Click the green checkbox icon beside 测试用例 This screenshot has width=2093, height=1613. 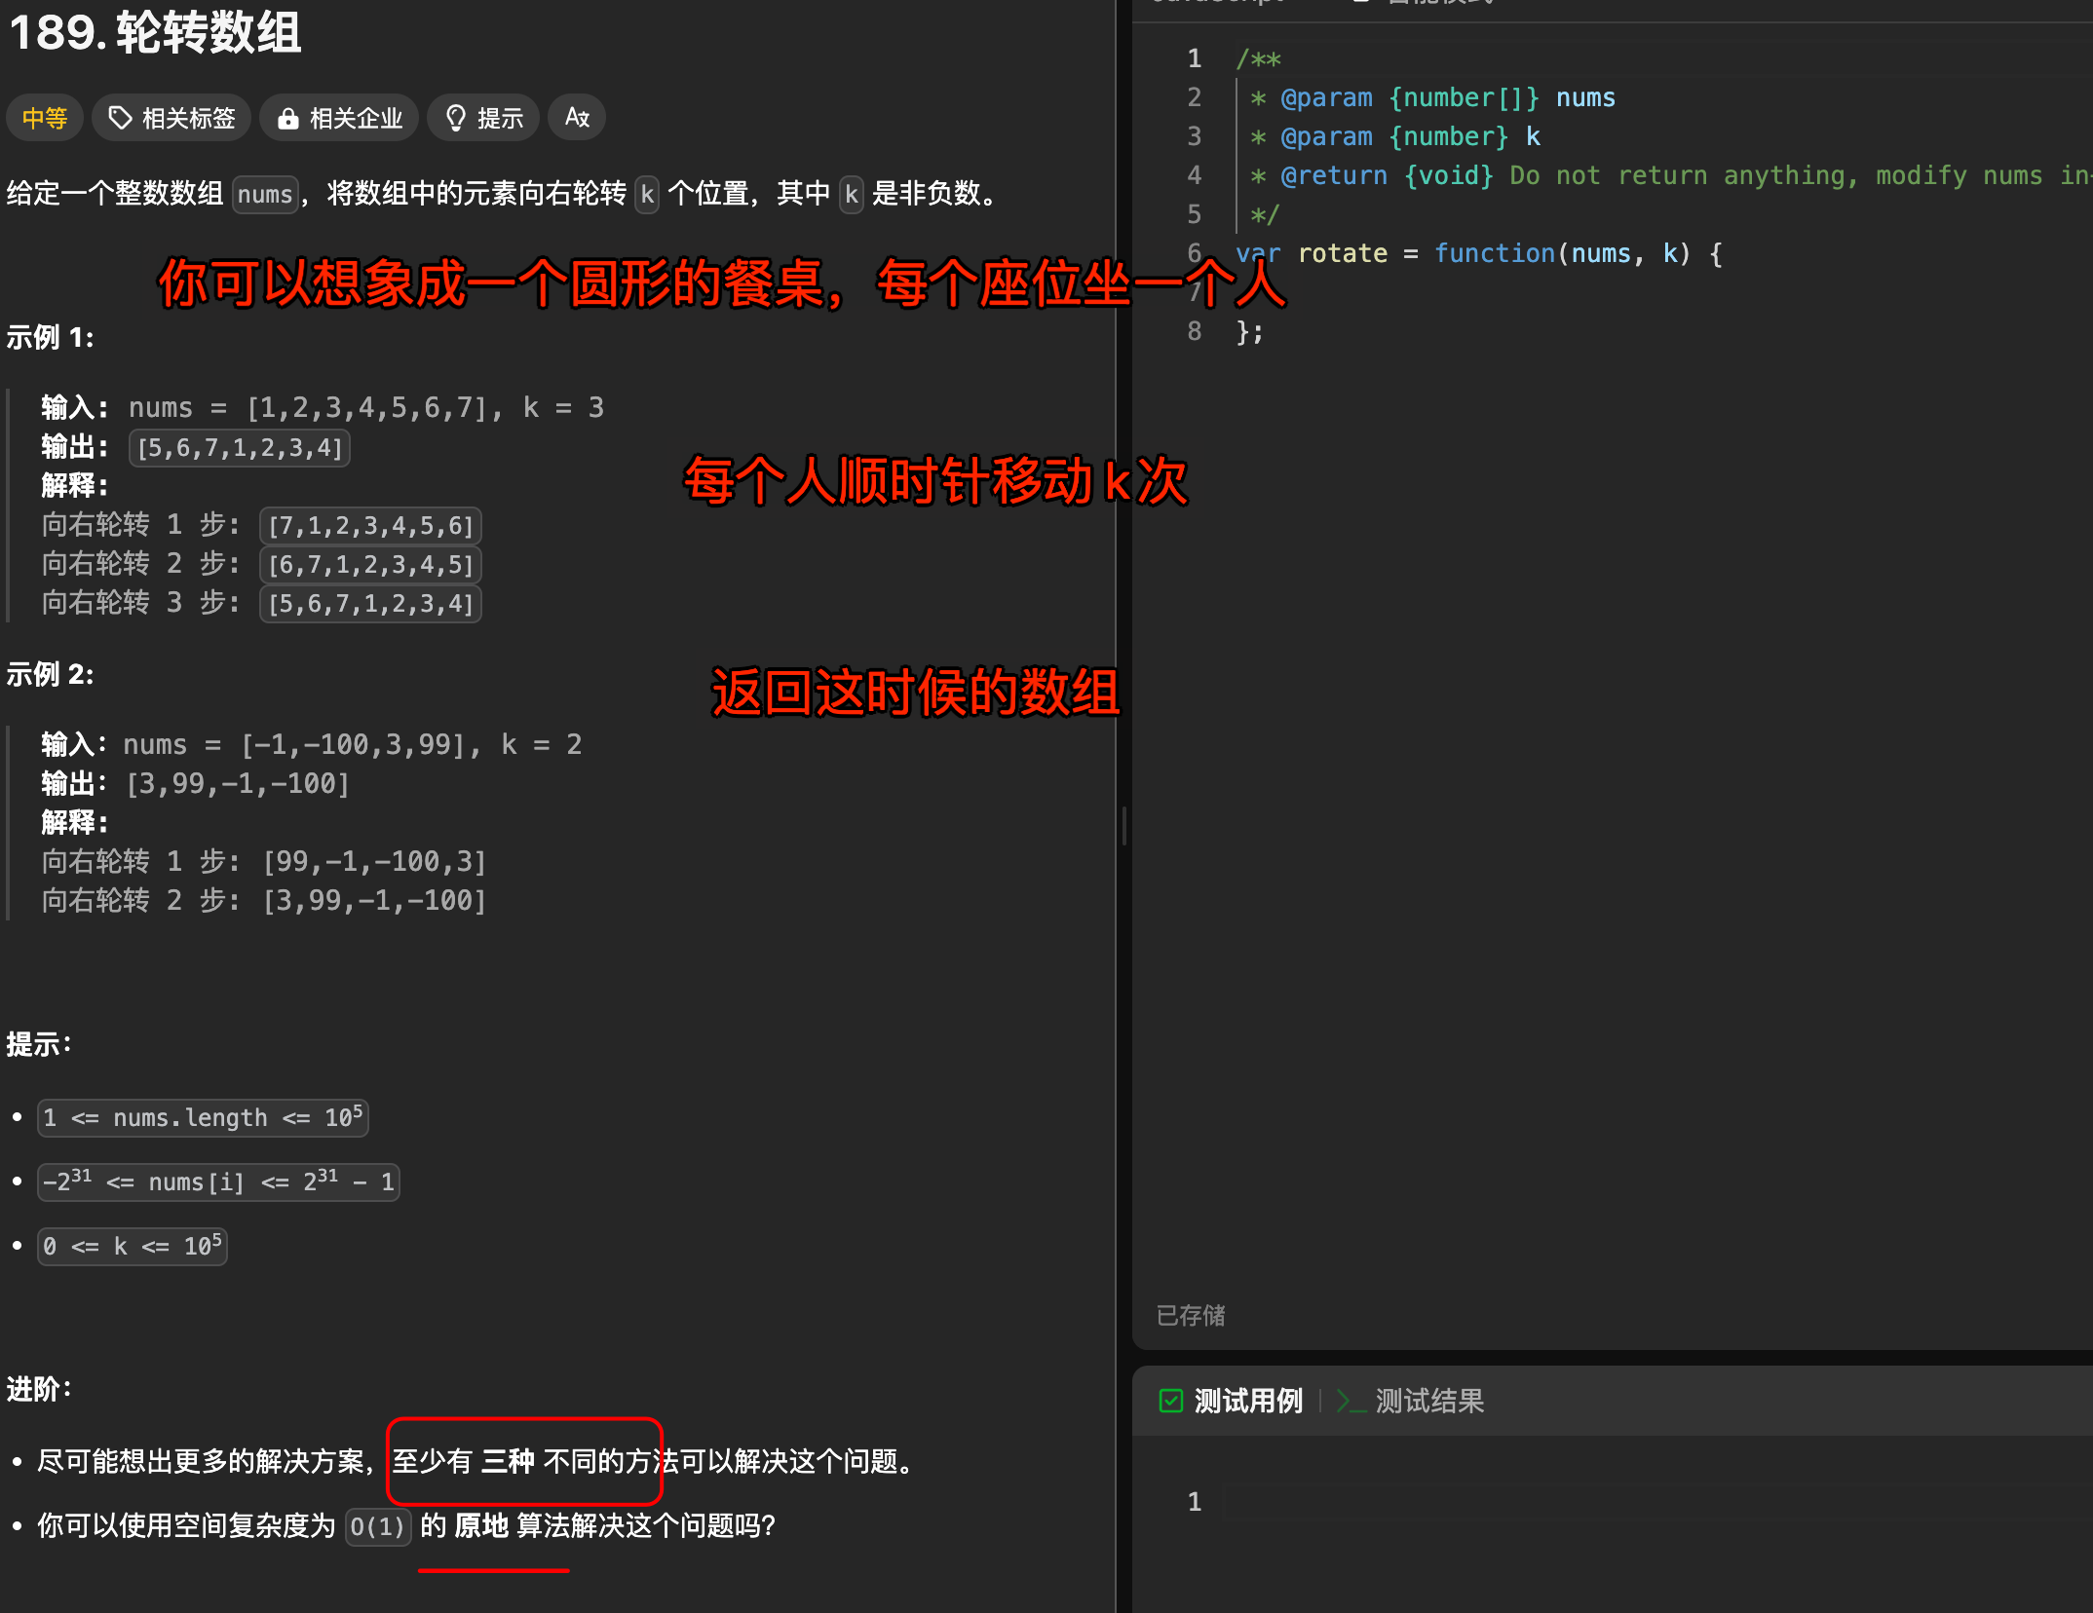[x=1170, y=1401]
